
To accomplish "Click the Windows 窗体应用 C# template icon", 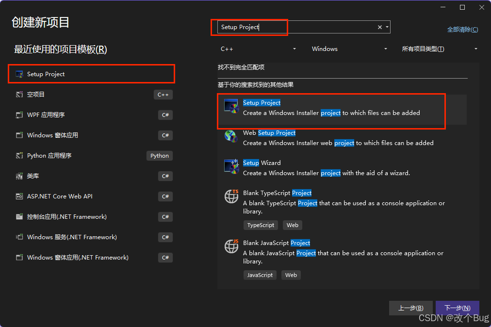I will click(19, 135).
